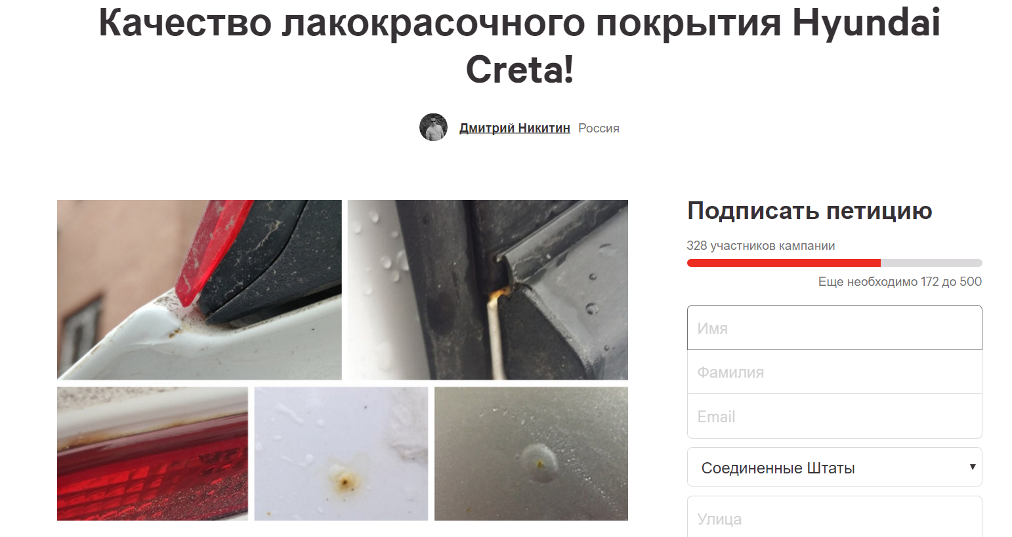Click the author's round avatar photo
The image size is (1012, 537).
[x=433, y=127]
